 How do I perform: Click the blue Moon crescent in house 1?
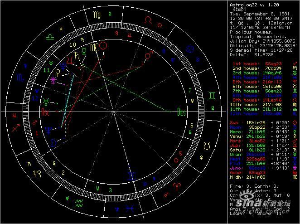53,143
